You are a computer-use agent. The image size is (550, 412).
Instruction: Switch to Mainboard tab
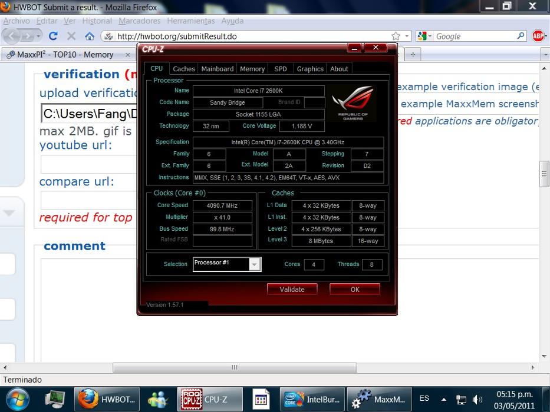click(218, 69)
